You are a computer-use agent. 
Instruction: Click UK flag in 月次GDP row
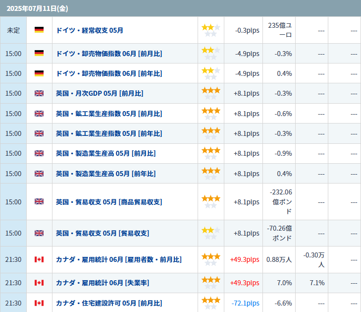(39, 93)
